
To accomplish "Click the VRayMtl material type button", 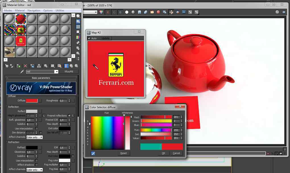I will click(x=69, y=71).
